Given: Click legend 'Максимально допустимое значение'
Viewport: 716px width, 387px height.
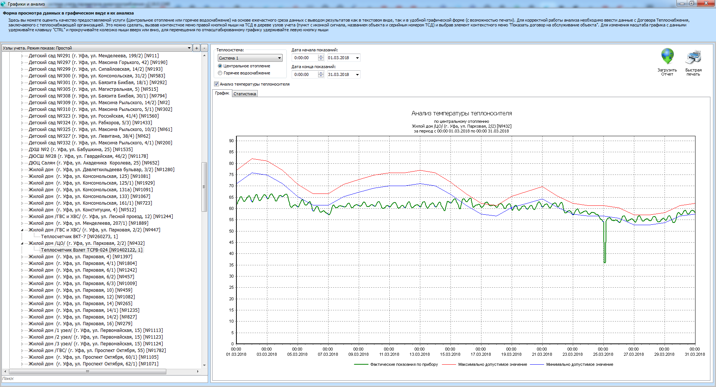Looking at the screenshot, I should pos(493,364).
